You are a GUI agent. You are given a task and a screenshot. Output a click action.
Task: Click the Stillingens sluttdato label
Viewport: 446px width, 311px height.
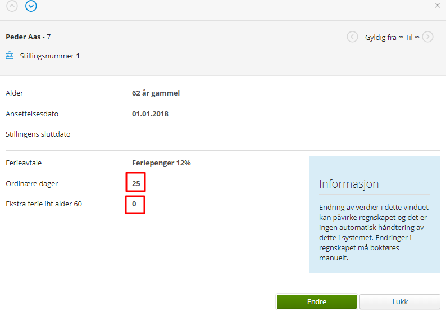click(38, 134)
